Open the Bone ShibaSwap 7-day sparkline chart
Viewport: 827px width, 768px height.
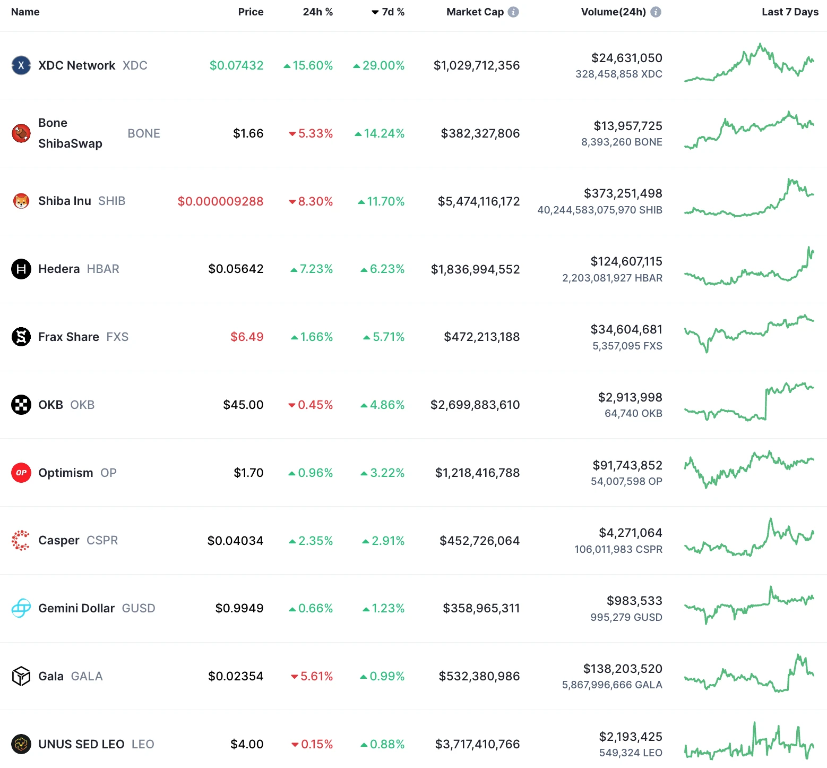(x=749, y=130)
